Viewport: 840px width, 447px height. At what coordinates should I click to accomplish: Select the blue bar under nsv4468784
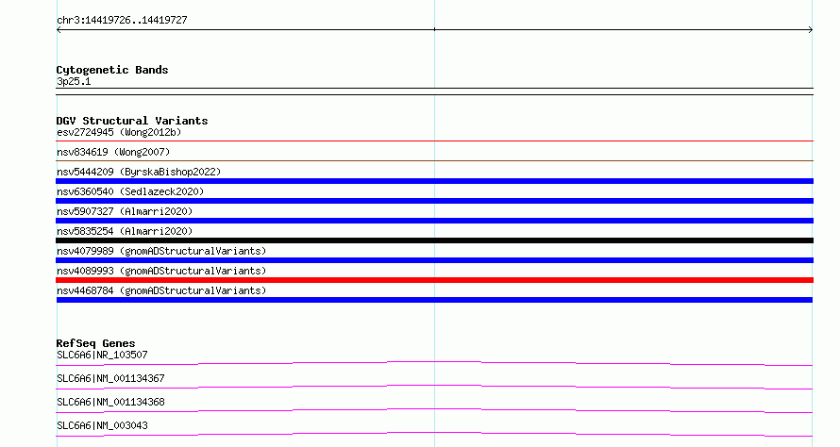point(434,300)
